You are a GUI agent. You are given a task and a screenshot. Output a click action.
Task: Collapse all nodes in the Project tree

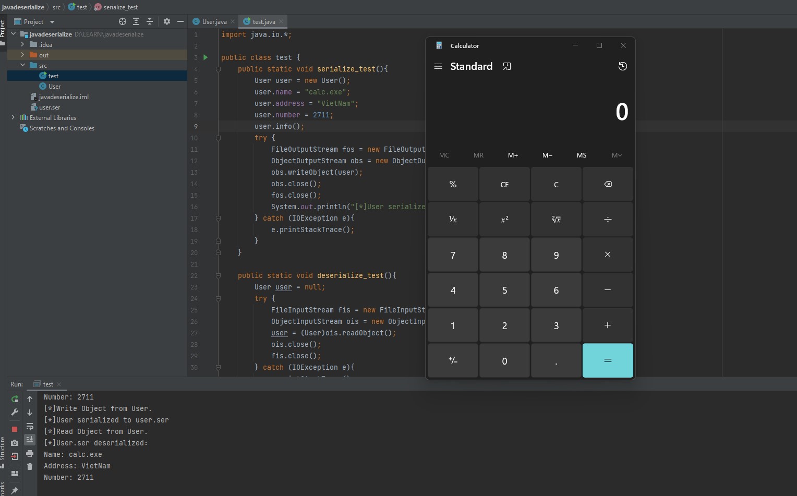150,21
